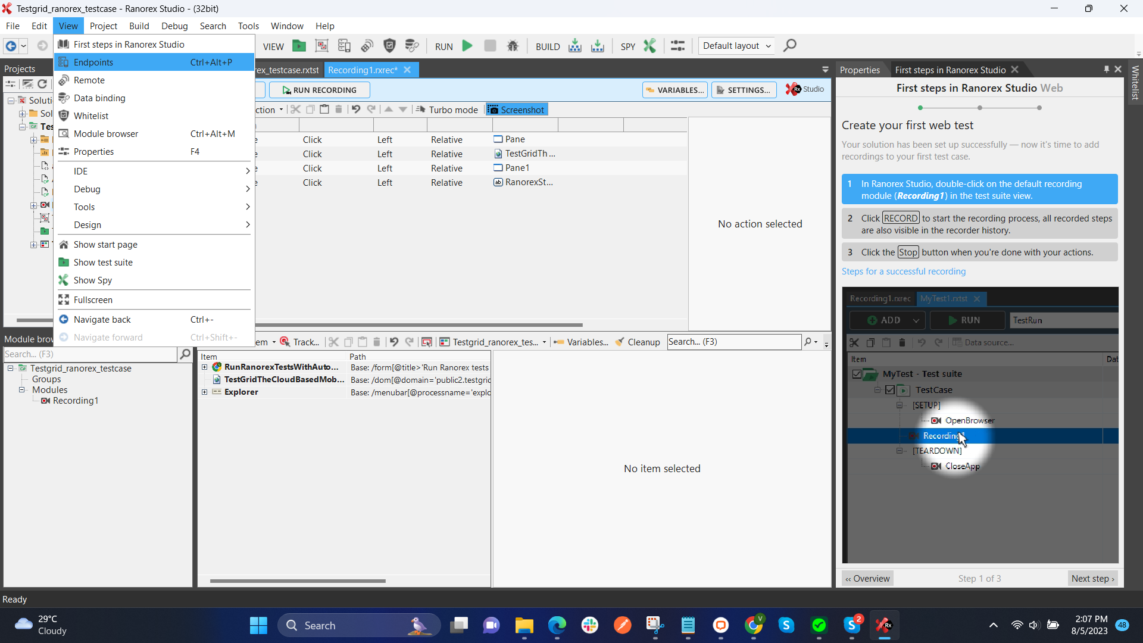Click the first Build icon
The image size is (1143, 643).
pyautogui.click(x=574, y=46)
